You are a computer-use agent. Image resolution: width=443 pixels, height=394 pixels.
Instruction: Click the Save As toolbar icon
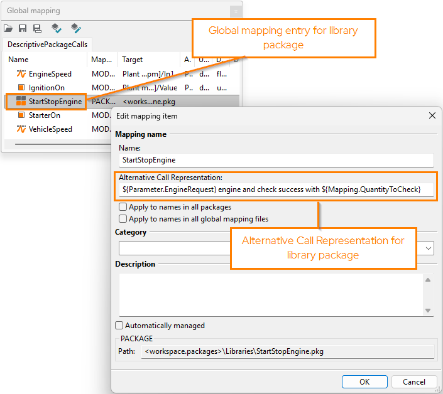(x=37, y=28)
